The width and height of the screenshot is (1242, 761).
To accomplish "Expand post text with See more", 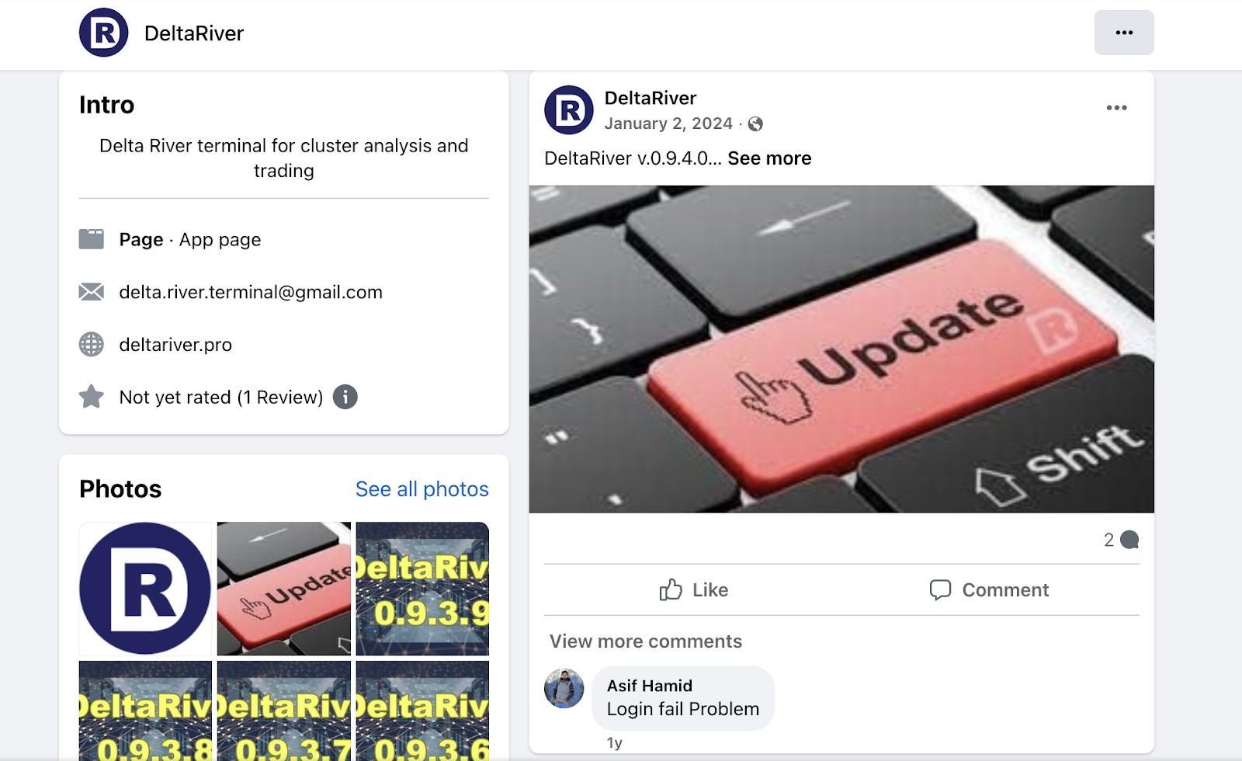I will click(x=769, y=158).
